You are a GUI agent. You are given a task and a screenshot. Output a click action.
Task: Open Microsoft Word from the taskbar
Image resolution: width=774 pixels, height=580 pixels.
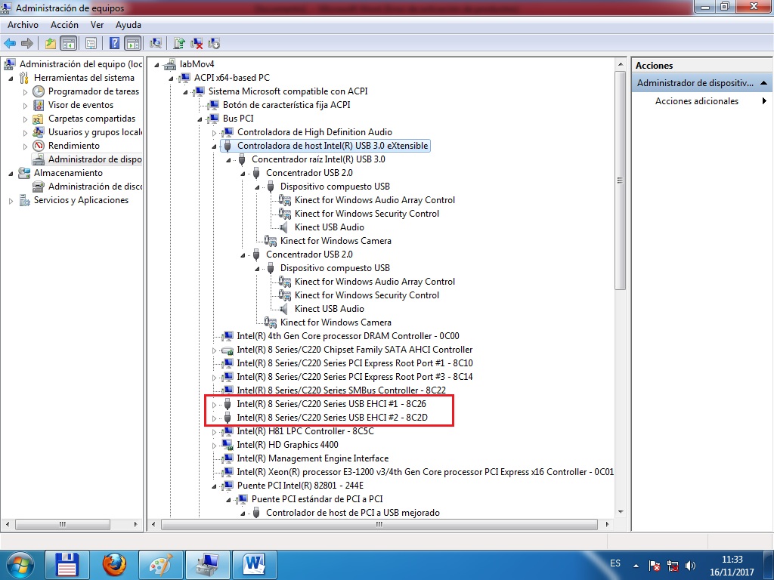click(x=254, y=563)
